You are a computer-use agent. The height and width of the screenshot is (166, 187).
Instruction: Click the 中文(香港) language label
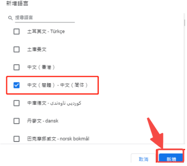[41, 67]
